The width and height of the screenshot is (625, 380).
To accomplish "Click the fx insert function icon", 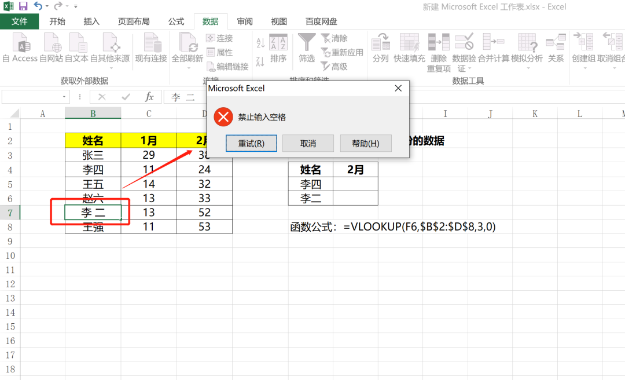I will (149, 97).
